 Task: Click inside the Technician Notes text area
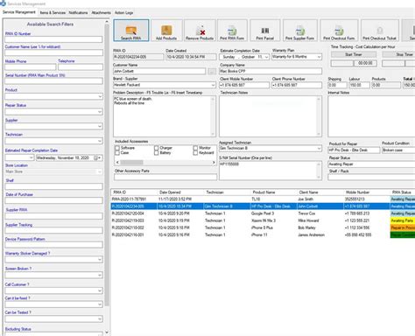point(271,116)
